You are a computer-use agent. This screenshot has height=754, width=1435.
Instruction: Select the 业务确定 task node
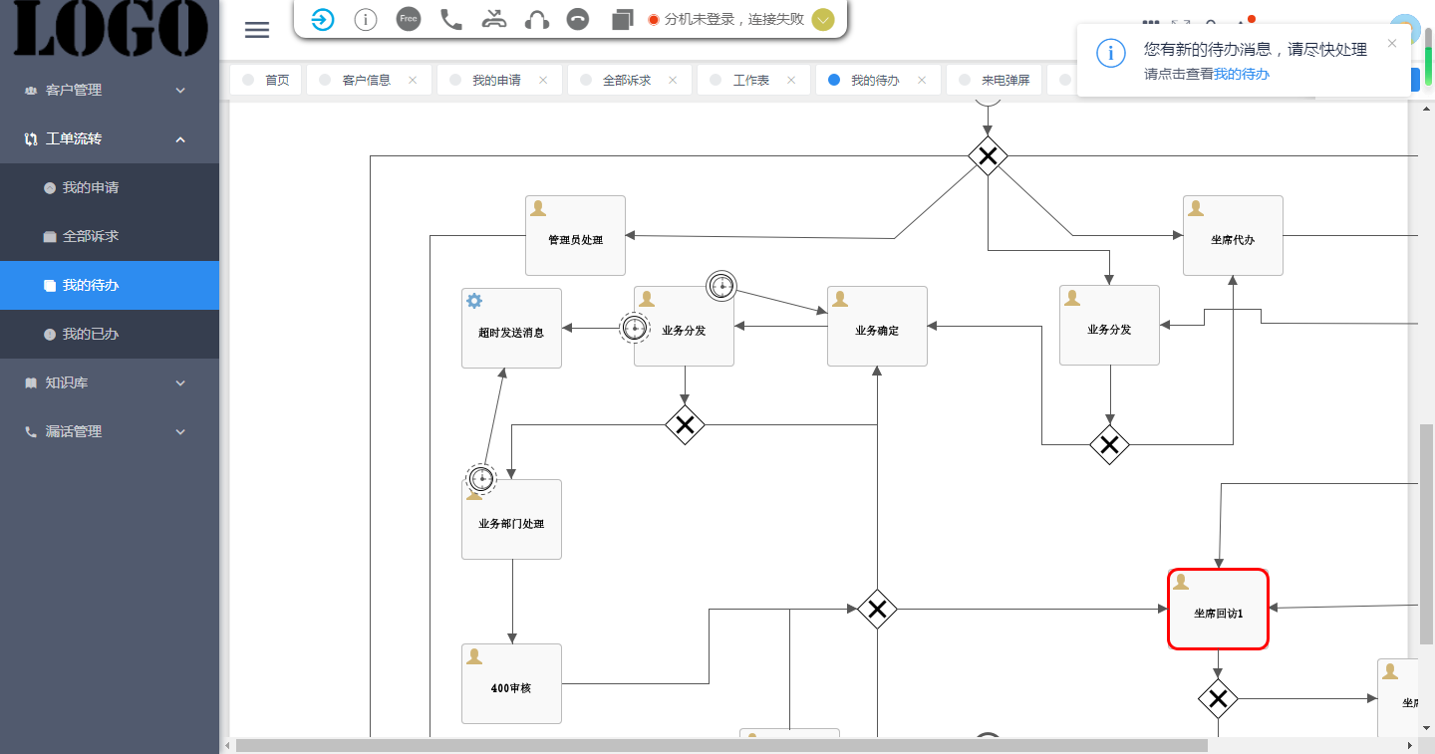pyautogui.click(x=877, y=327)
